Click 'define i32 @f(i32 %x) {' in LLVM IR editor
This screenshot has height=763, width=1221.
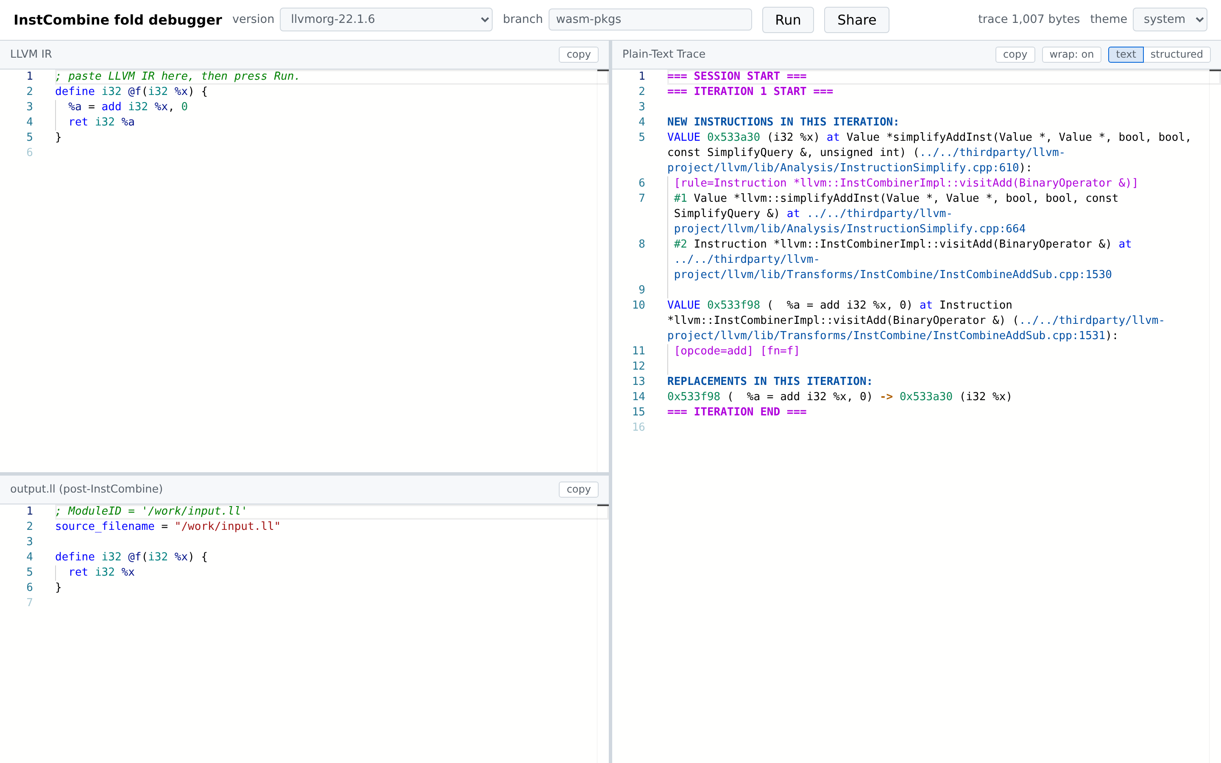(x=131, y=91)
